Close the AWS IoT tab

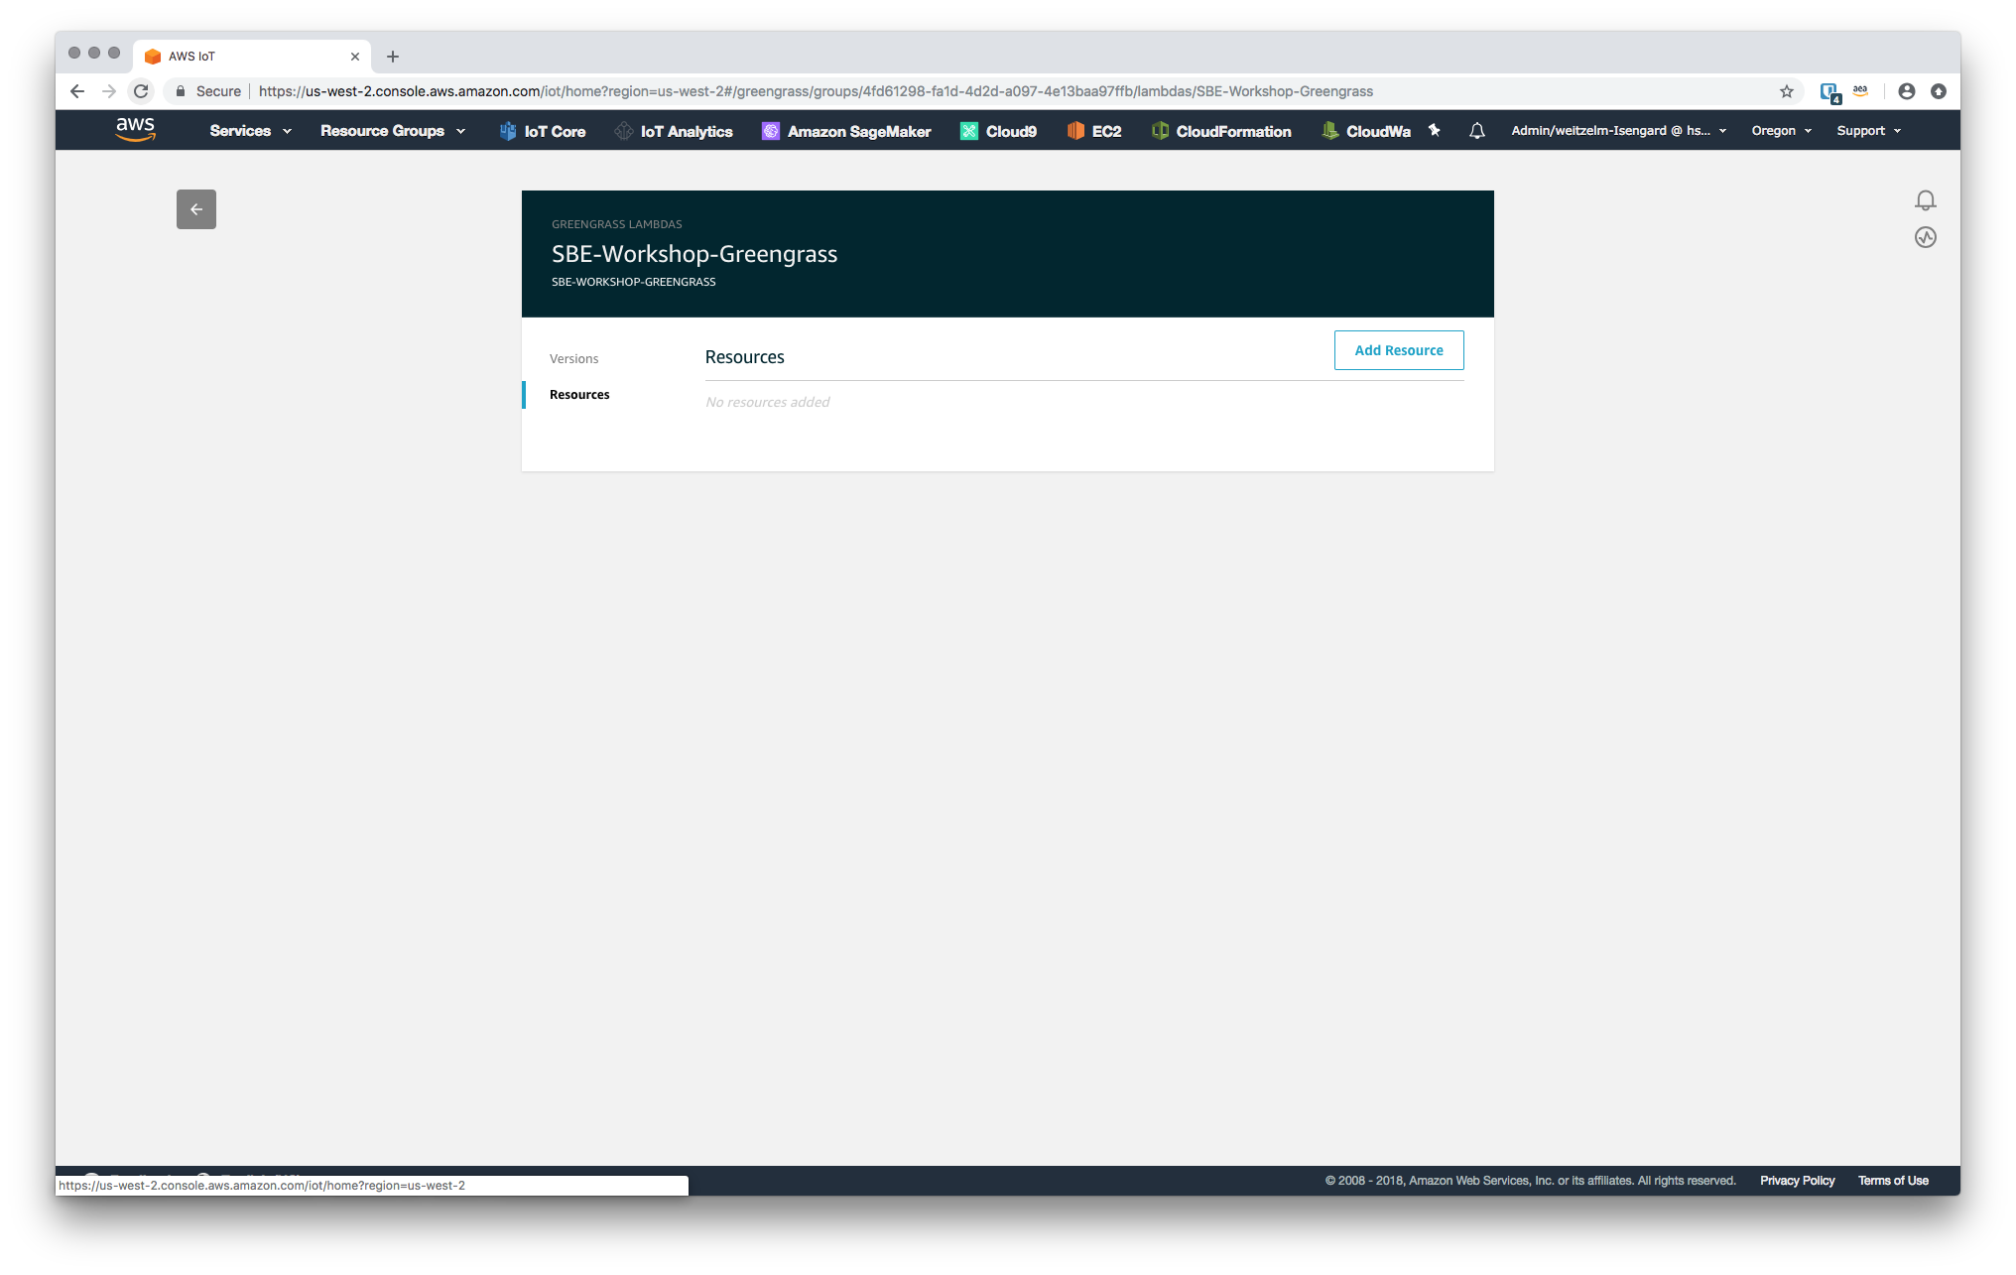pyautogui.click(x=355, y=57)
